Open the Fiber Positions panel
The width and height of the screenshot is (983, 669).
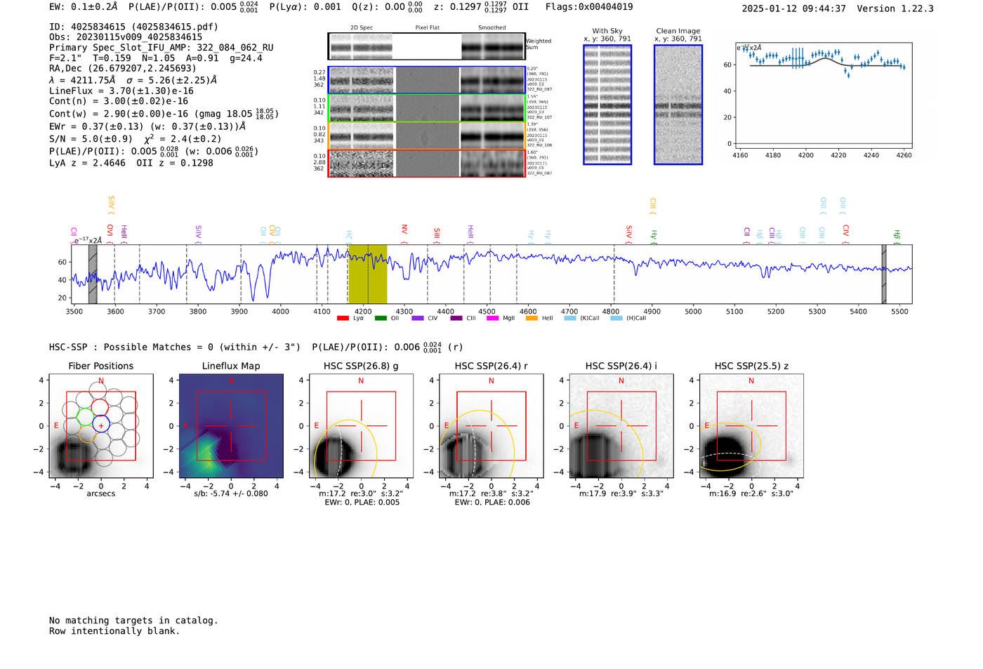[x=101, y=425]
